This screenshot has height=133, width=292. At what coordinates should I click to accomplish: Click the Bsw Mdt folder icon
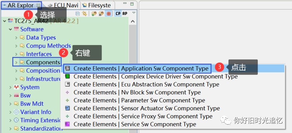click(x=17, y=104)
